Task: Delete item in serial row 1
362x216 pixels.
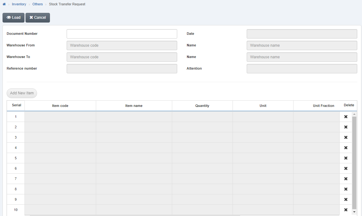Action: pyautogui.click(x=346, y=116)
